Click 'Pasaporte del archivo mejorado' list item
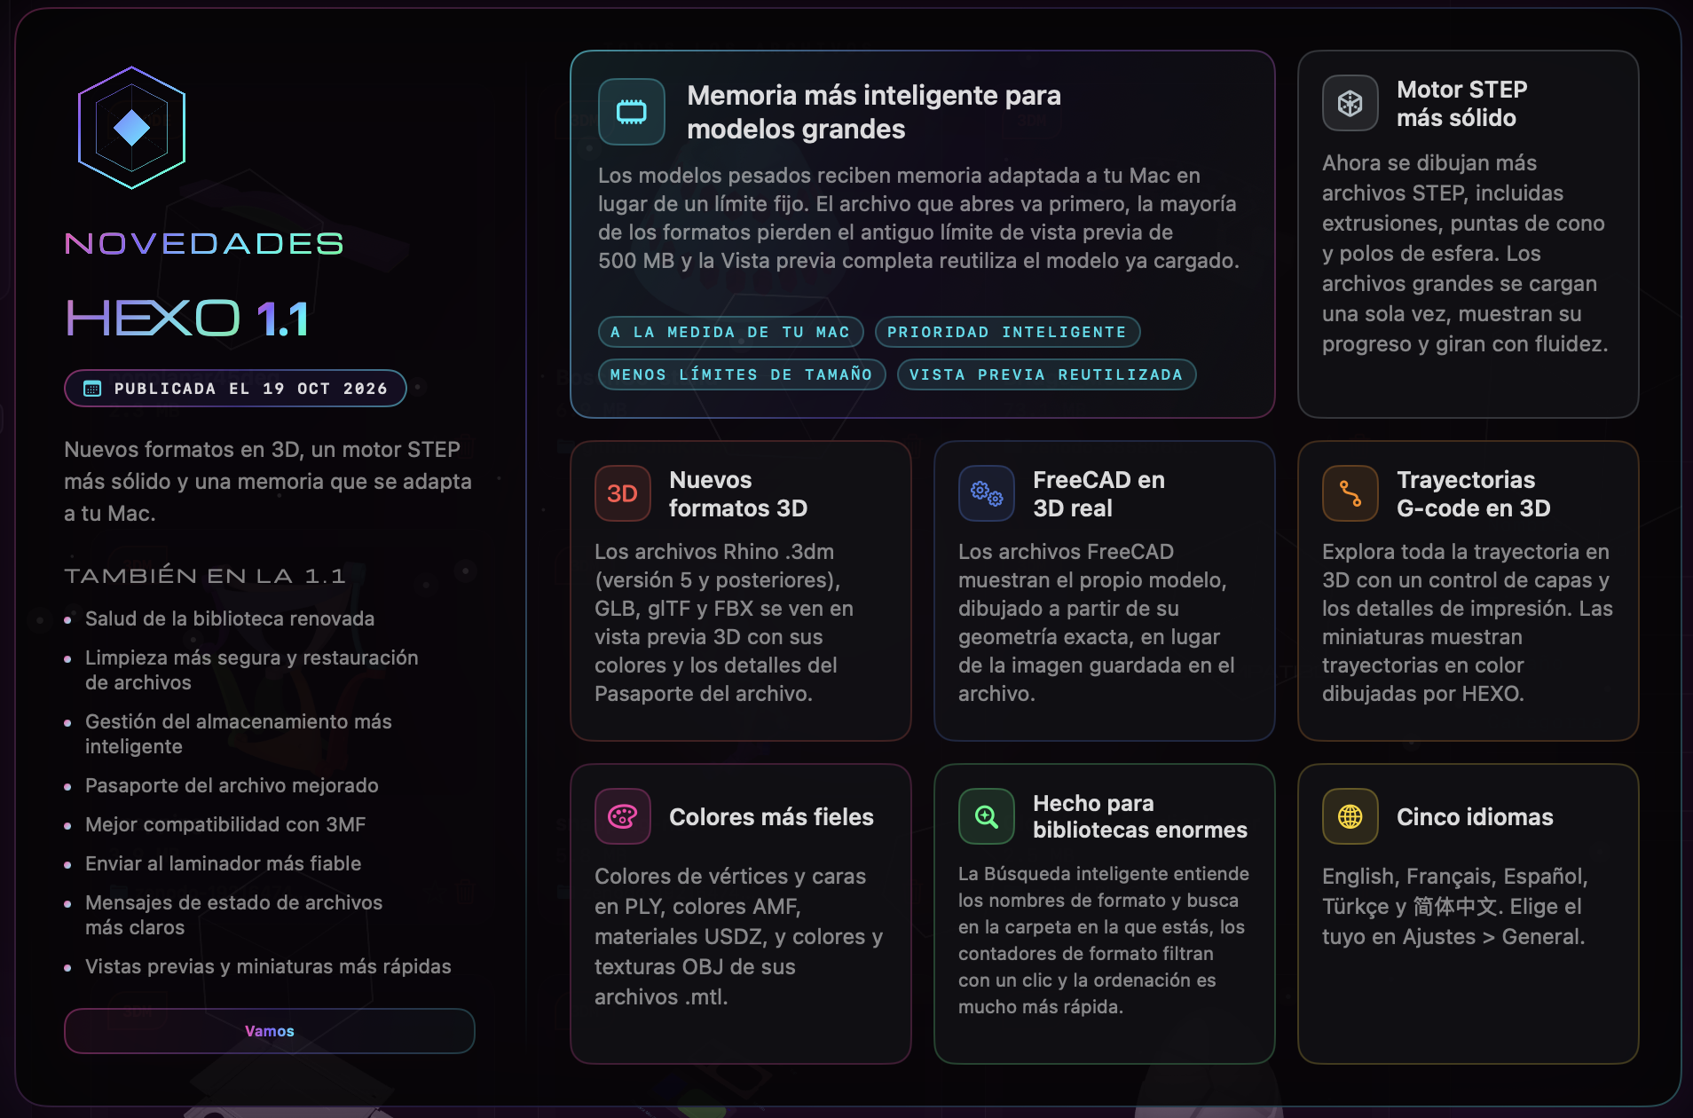 click(x=232, y=785)
